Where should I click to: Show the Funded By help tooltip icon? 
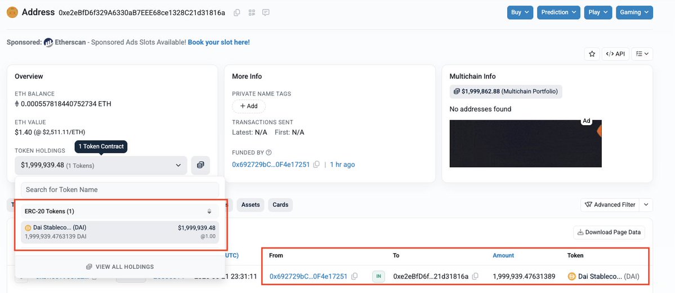click(x=269, y=152)
